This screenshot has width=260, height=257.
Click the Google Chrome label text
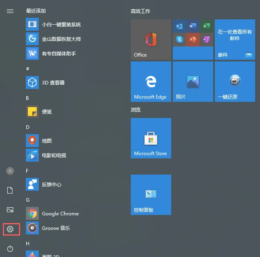[61, 214]
